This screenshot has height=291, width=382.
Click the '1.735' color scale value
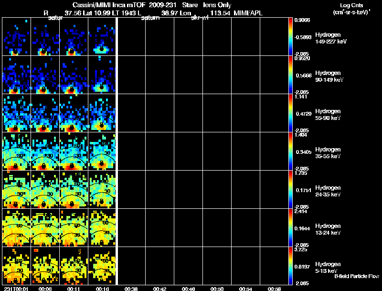301,173
